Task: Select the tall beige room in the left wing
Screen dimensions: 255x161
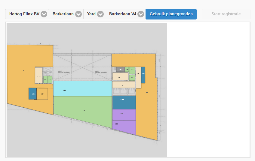Action: point(38,75)
